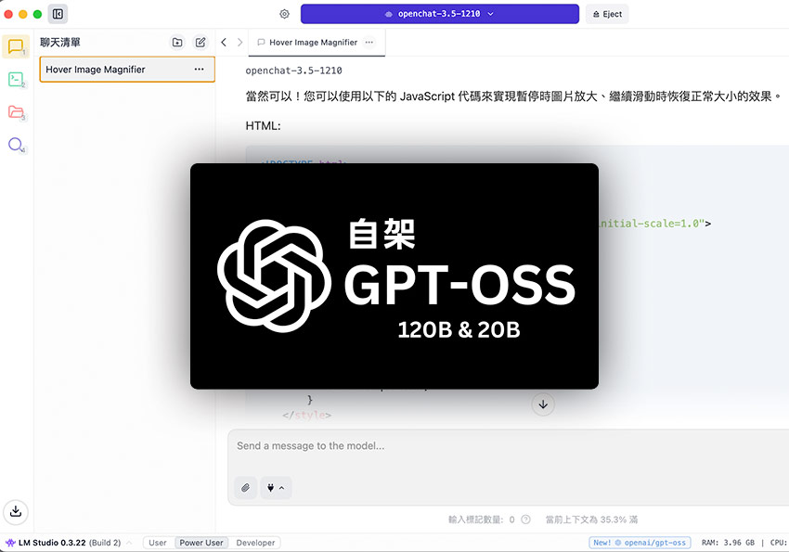The image size is (789, 552).
Task: Jump to latest message with down arrow
Action: [543, 404]
